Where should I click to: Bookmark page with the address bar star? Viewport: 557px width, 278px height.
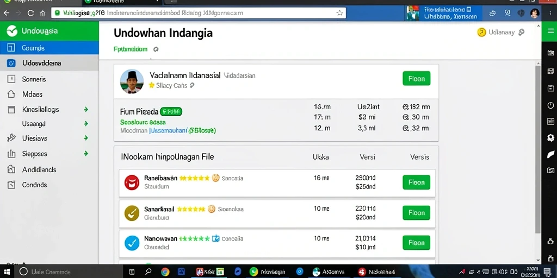pyautogui.click(x=339, y=13)
